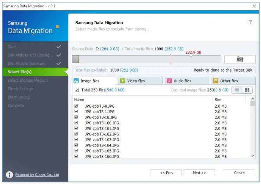The height and width of the screenshot is (184, 261).
Task: Open the Audio files tab
Action: click(x=187, y=81)
